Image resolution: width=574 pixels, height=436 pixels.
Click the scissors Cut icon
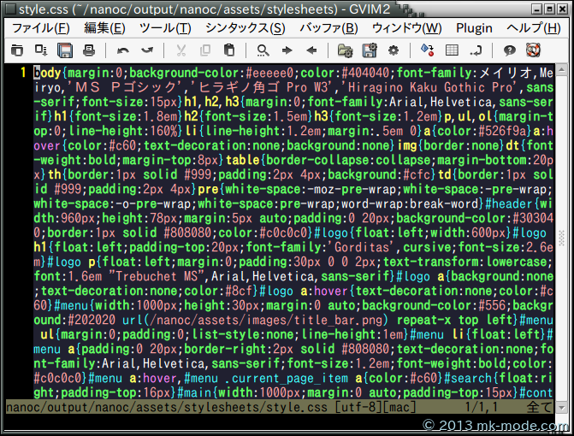(180, 50)
